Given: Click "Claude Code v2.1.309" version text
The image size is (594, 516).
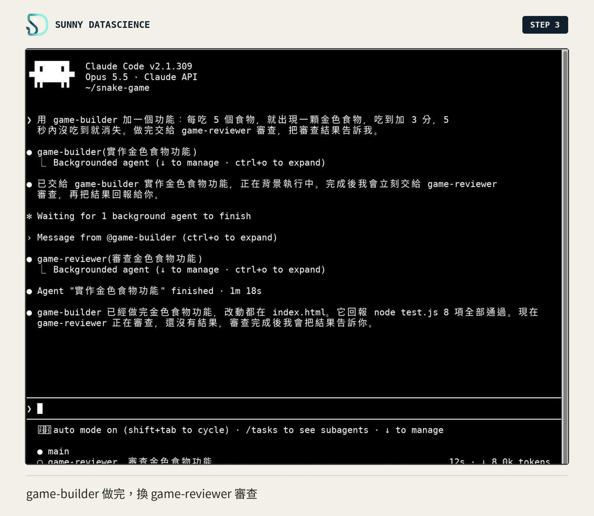Looking at the screenshot, I should pos(139,66).
